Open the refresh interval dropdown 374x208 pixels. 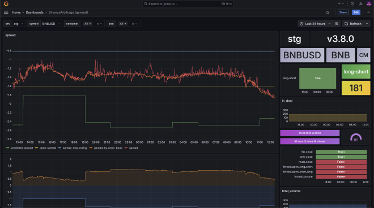pyautogui.click(x=367, y=24)
